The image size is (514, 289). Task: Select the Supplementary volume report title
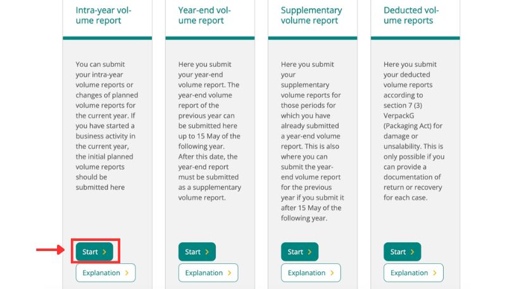[311, 15]
